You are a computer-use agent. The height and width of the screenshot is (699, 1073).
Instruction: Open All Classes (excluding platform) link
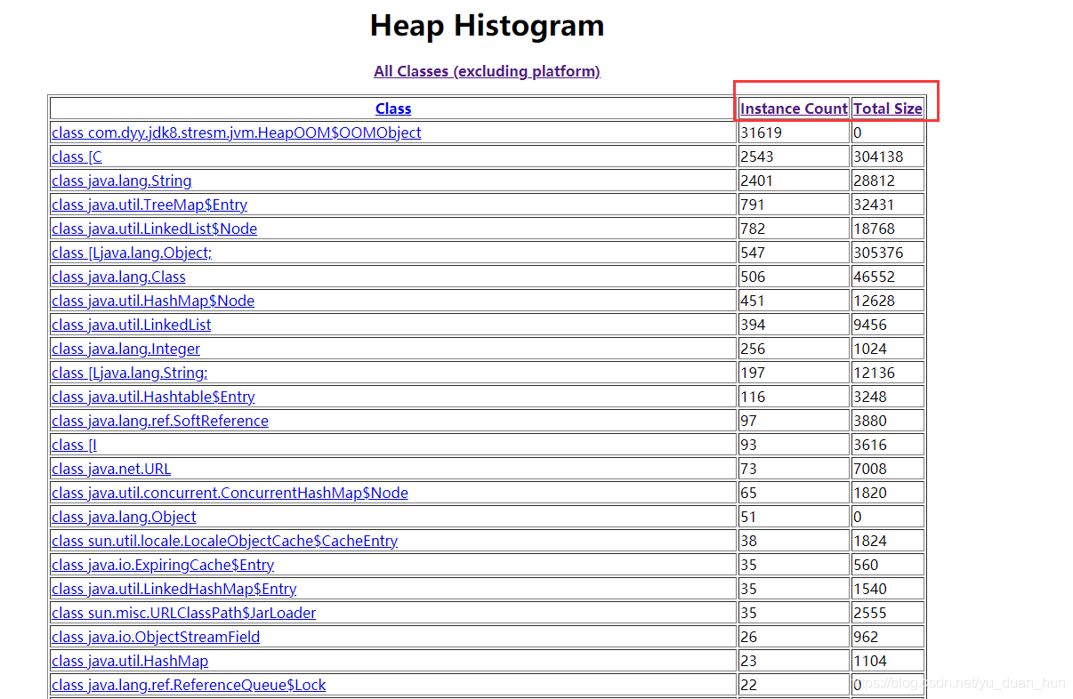pos(487,71)
